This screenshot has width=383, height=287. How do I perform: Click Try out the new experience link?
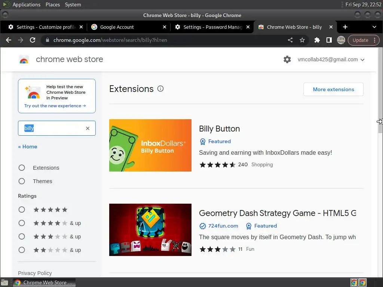55,106
